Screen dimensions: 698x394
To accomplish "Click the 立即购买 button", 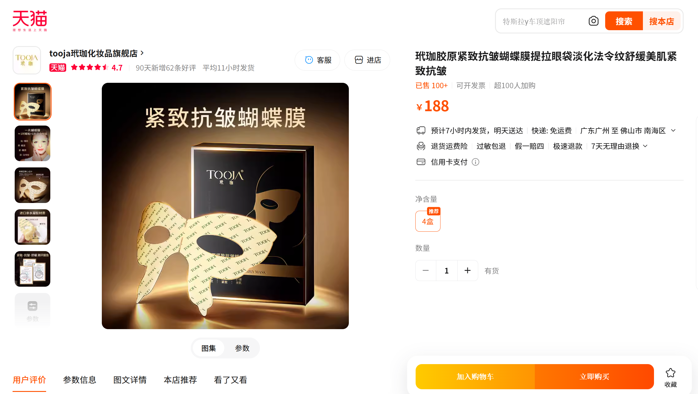I will click(x=594, y=377).
